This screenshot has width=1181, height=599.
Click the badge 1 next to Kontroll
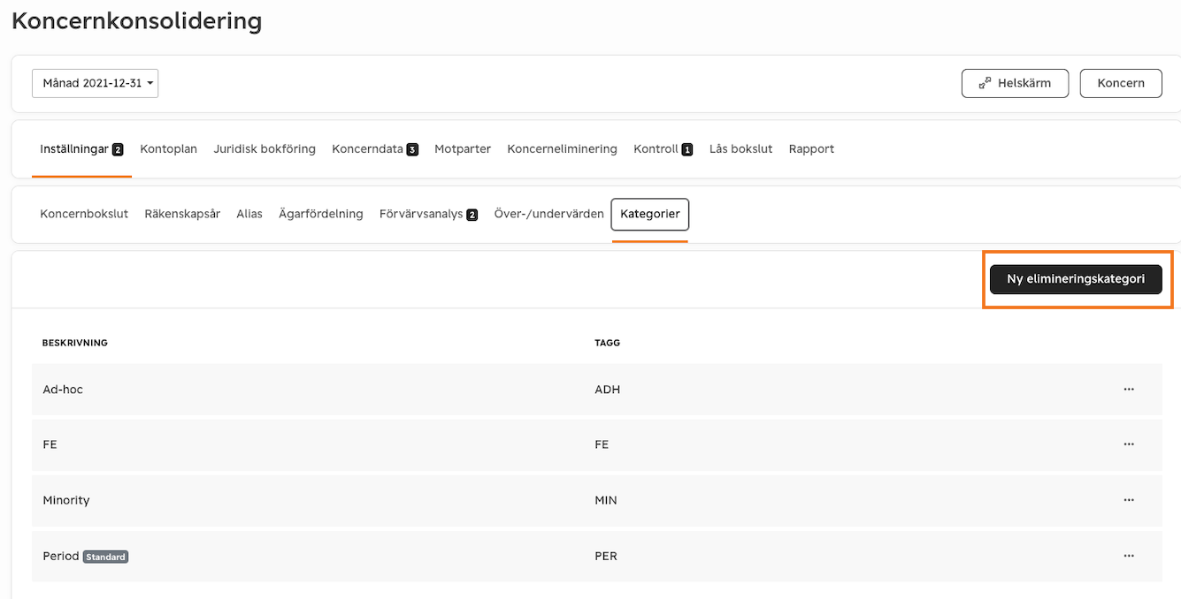click(687, 149)
